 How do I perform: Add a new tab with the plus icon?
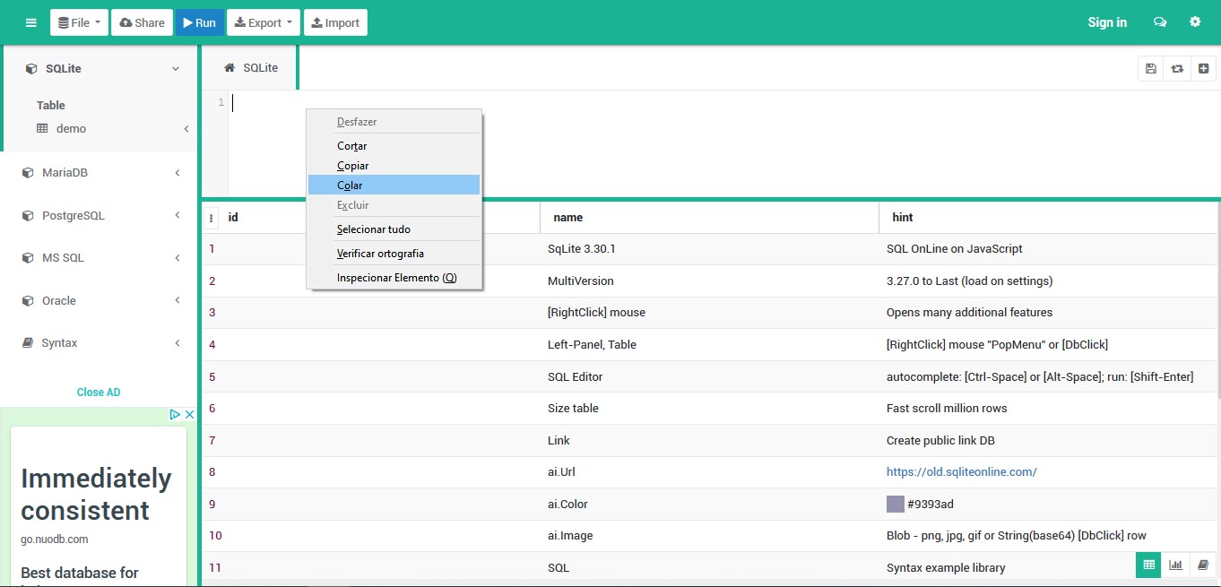(x=1204, y=69)
